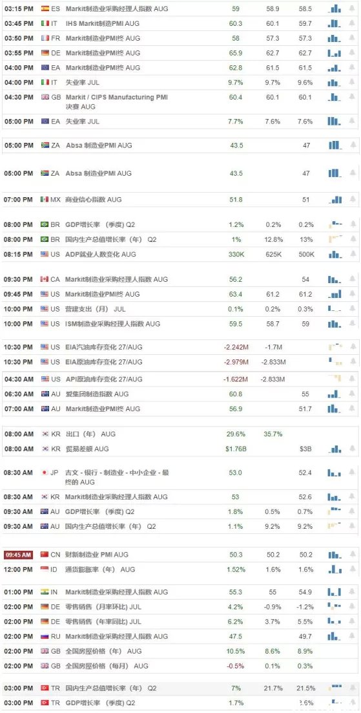
Task: Set alert bell for MX 商业信心指数 AUG
Action: 353,200
